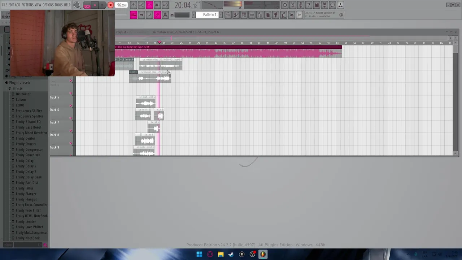The width and height of the screenshot is (462, 260).
Task: Toggle the auto-scroll arrow icon
Action: (x=141, y=15)
